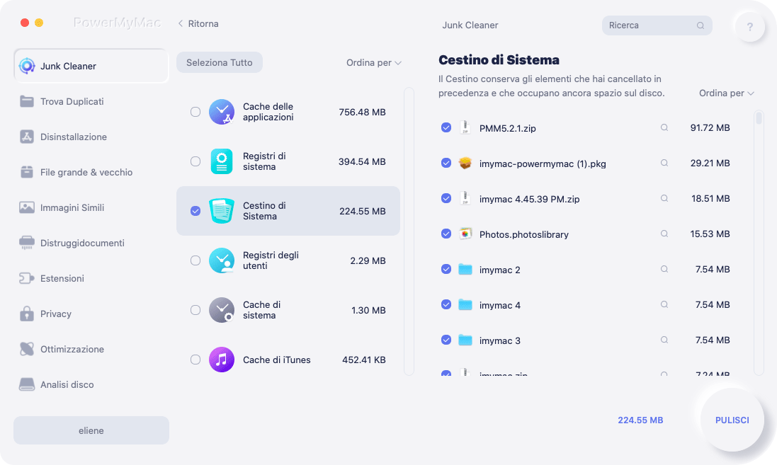
Task: Uncheck the Photos.photoslibrary checkbox
Action: click(x=446, y=234)
